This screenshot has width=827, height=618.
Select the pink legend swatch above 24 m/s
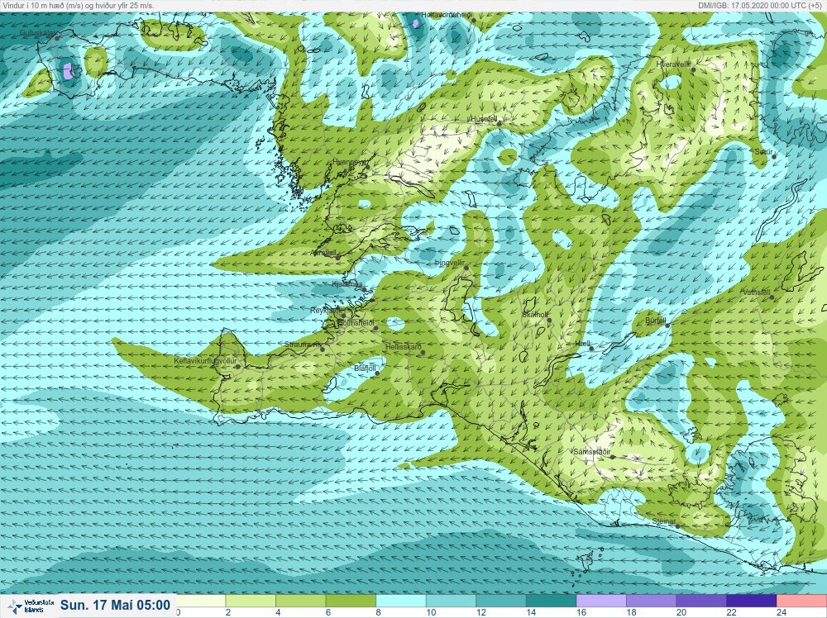801,601
